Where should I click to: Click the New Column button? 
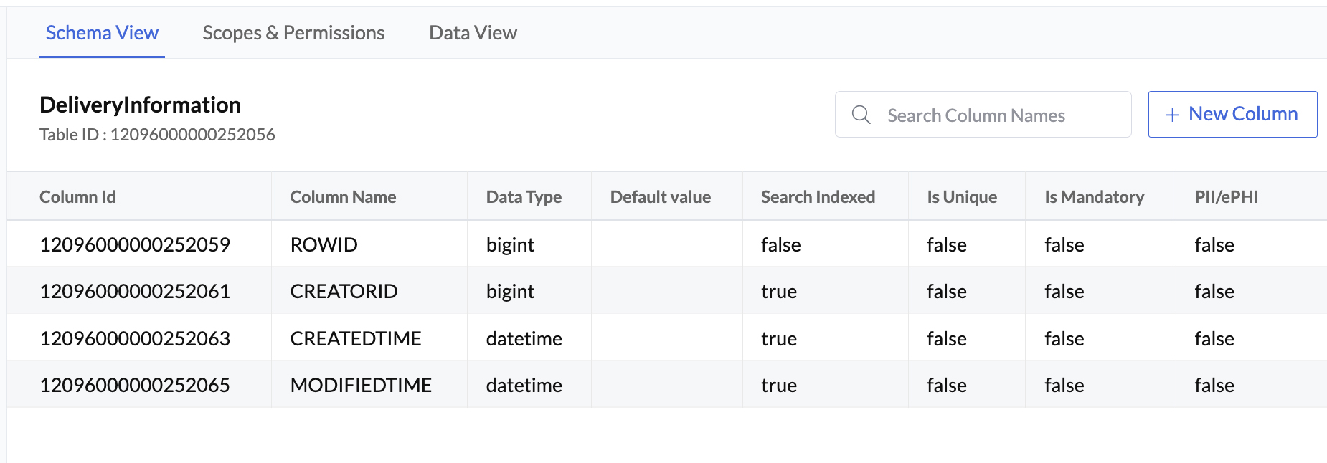point(1232,114)
